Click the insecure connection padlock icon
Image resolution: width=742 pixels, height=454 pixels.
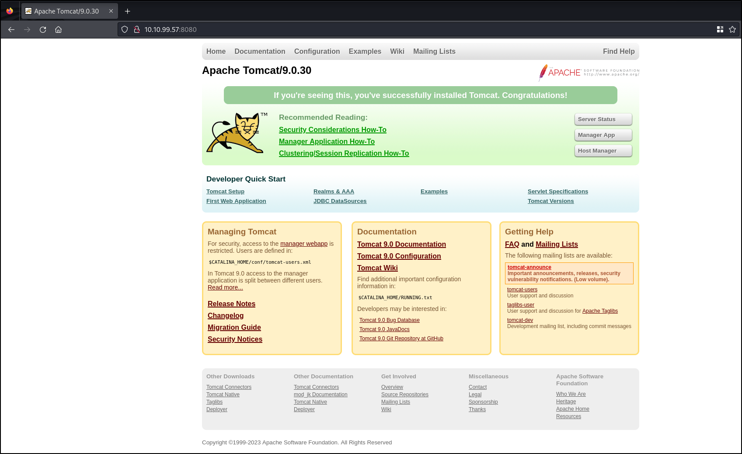click(x=136, y=29)
